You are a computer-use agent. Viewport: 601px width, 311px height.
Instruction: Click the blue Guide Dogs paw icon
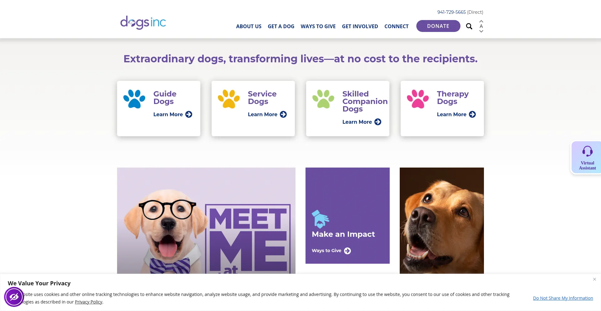134,99
